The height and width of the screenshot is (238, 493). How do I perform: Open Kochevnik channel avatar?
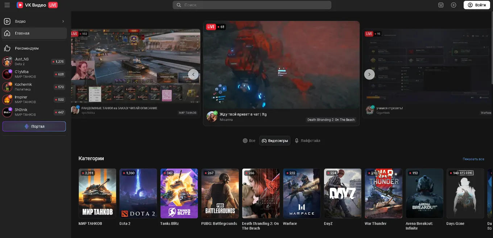point(7,87)
